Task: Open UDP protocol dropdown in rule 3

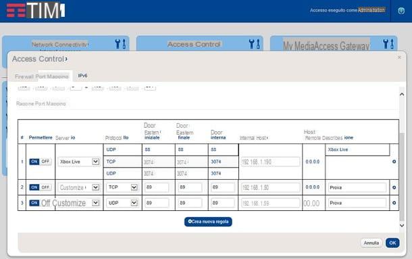Action: tap(134, 203)
